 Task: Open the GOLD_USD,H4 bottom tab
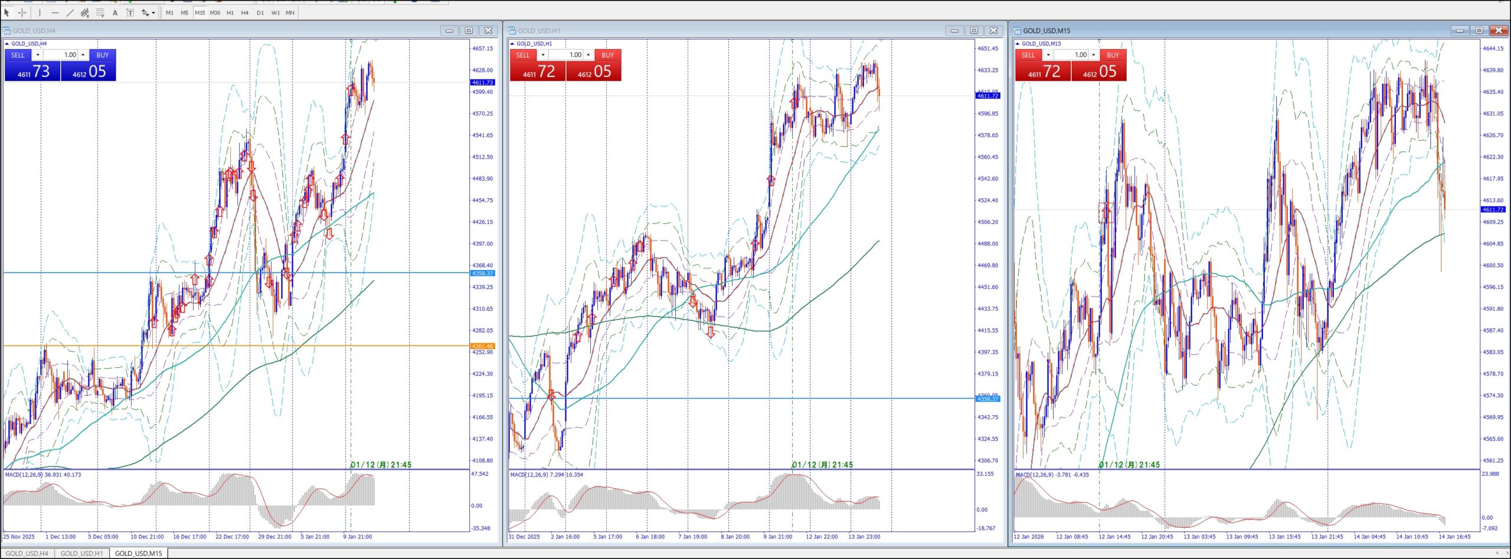(x=27, y=553)
